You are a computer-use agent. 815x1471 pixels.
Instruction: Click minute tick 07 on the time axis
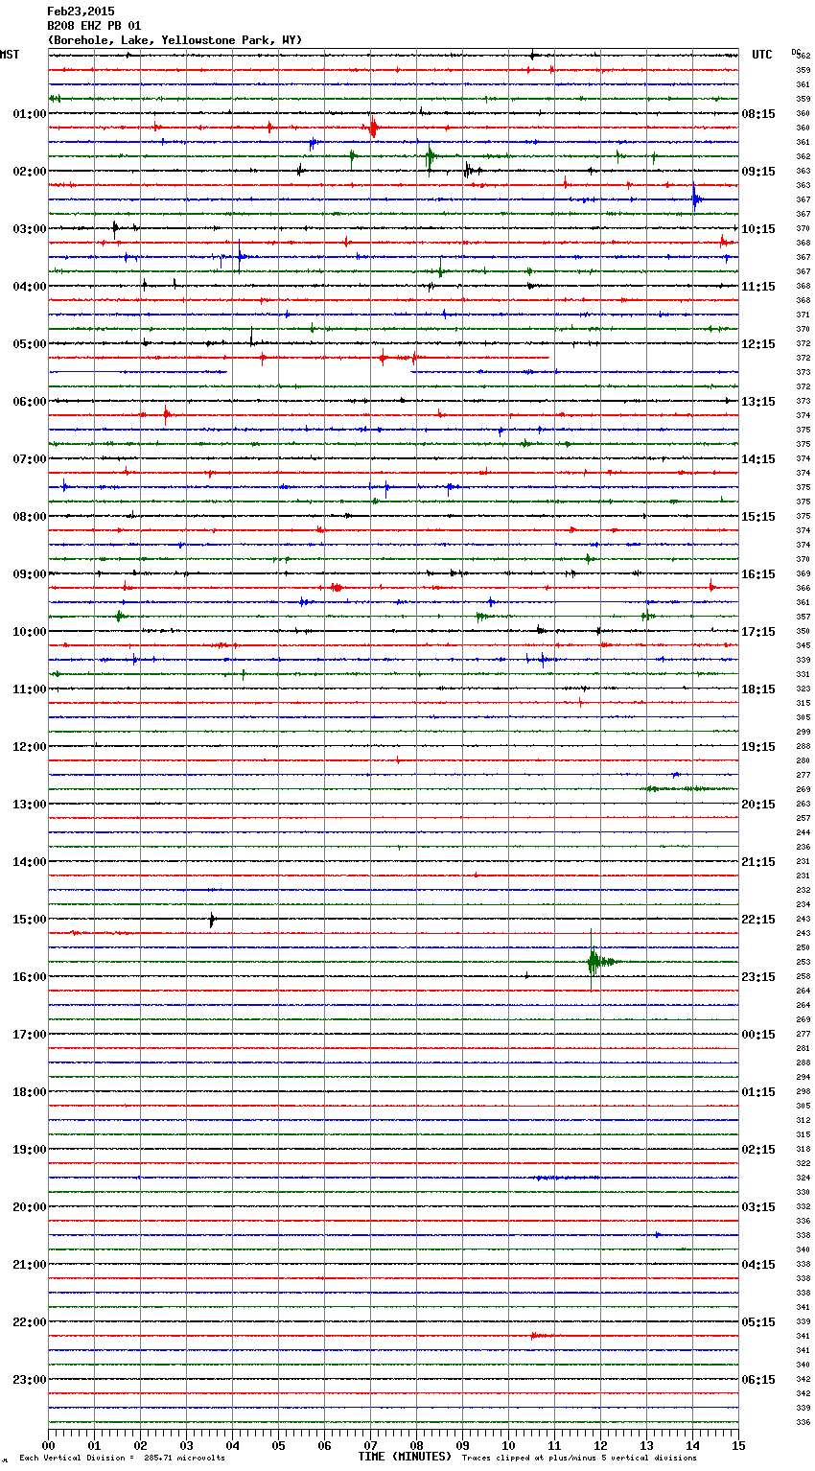tap(370, 1445)
